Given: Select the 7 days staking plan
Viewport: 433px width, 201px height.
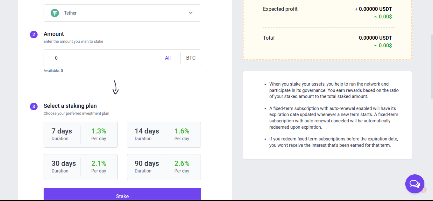Looking at the screenshot, I should (x=81, y=135).
